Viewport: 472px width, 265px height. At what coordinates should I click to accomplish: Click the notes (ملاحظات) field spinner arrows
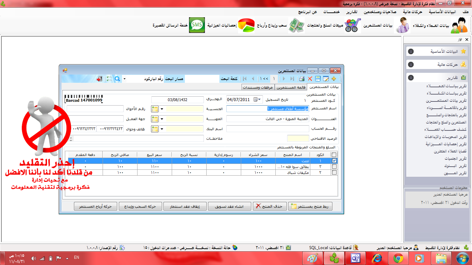pos(71,138)
